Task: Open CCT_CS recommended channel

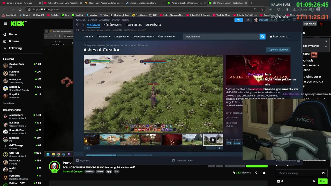Action: (x=22, y=154)
